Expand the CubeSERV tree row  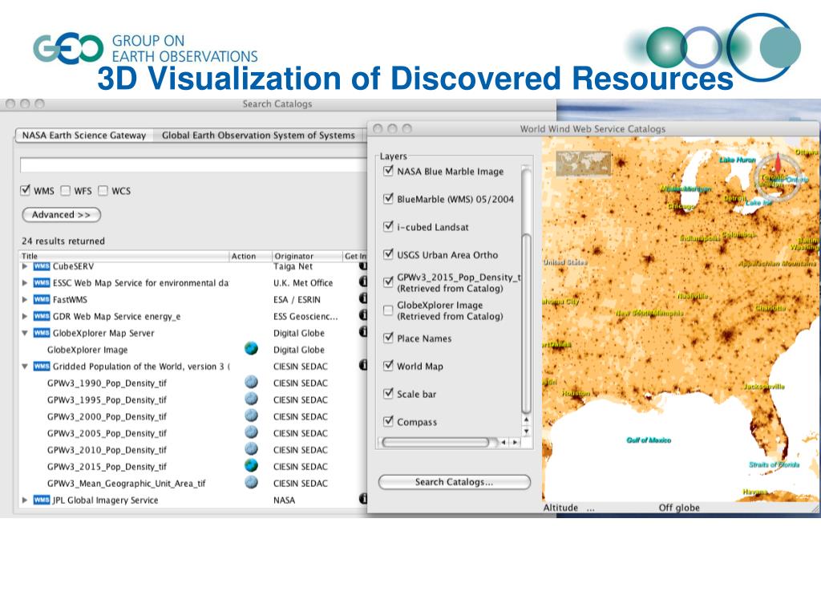(x=25, y=266)
